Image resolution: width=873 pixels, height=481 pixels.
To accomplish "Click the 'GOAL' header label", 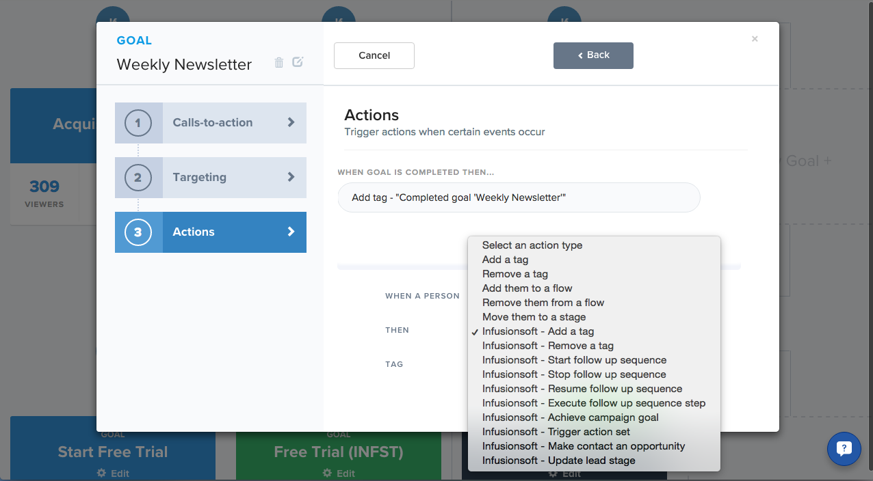I will [134, 40].
